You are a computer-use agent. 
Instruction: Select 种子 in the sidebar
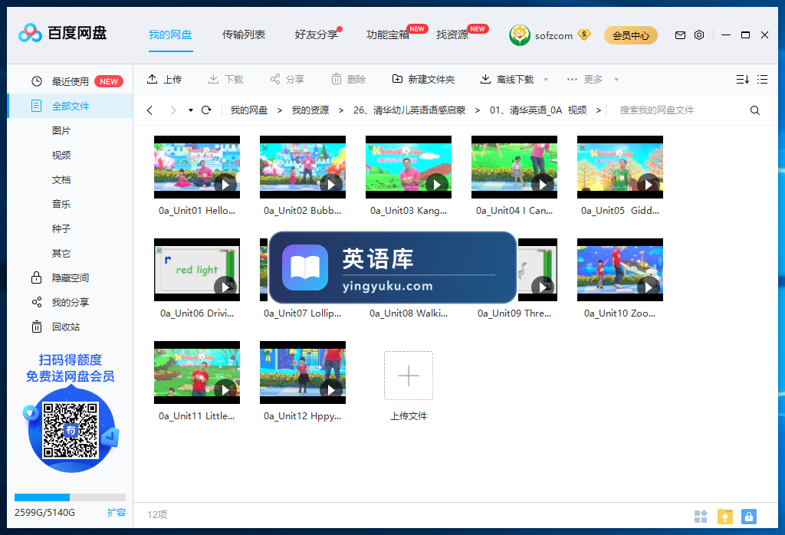61,228
